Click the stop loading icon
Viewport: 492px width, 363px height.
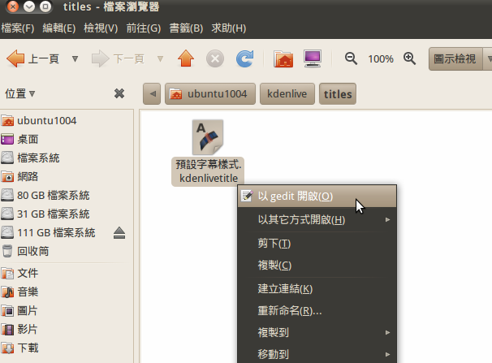[x=215, y=58]
